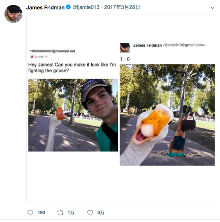Viewport: 220px width, 222px height.
Task: Open the original goose selfie photo
Action: [x=73, y=115]
